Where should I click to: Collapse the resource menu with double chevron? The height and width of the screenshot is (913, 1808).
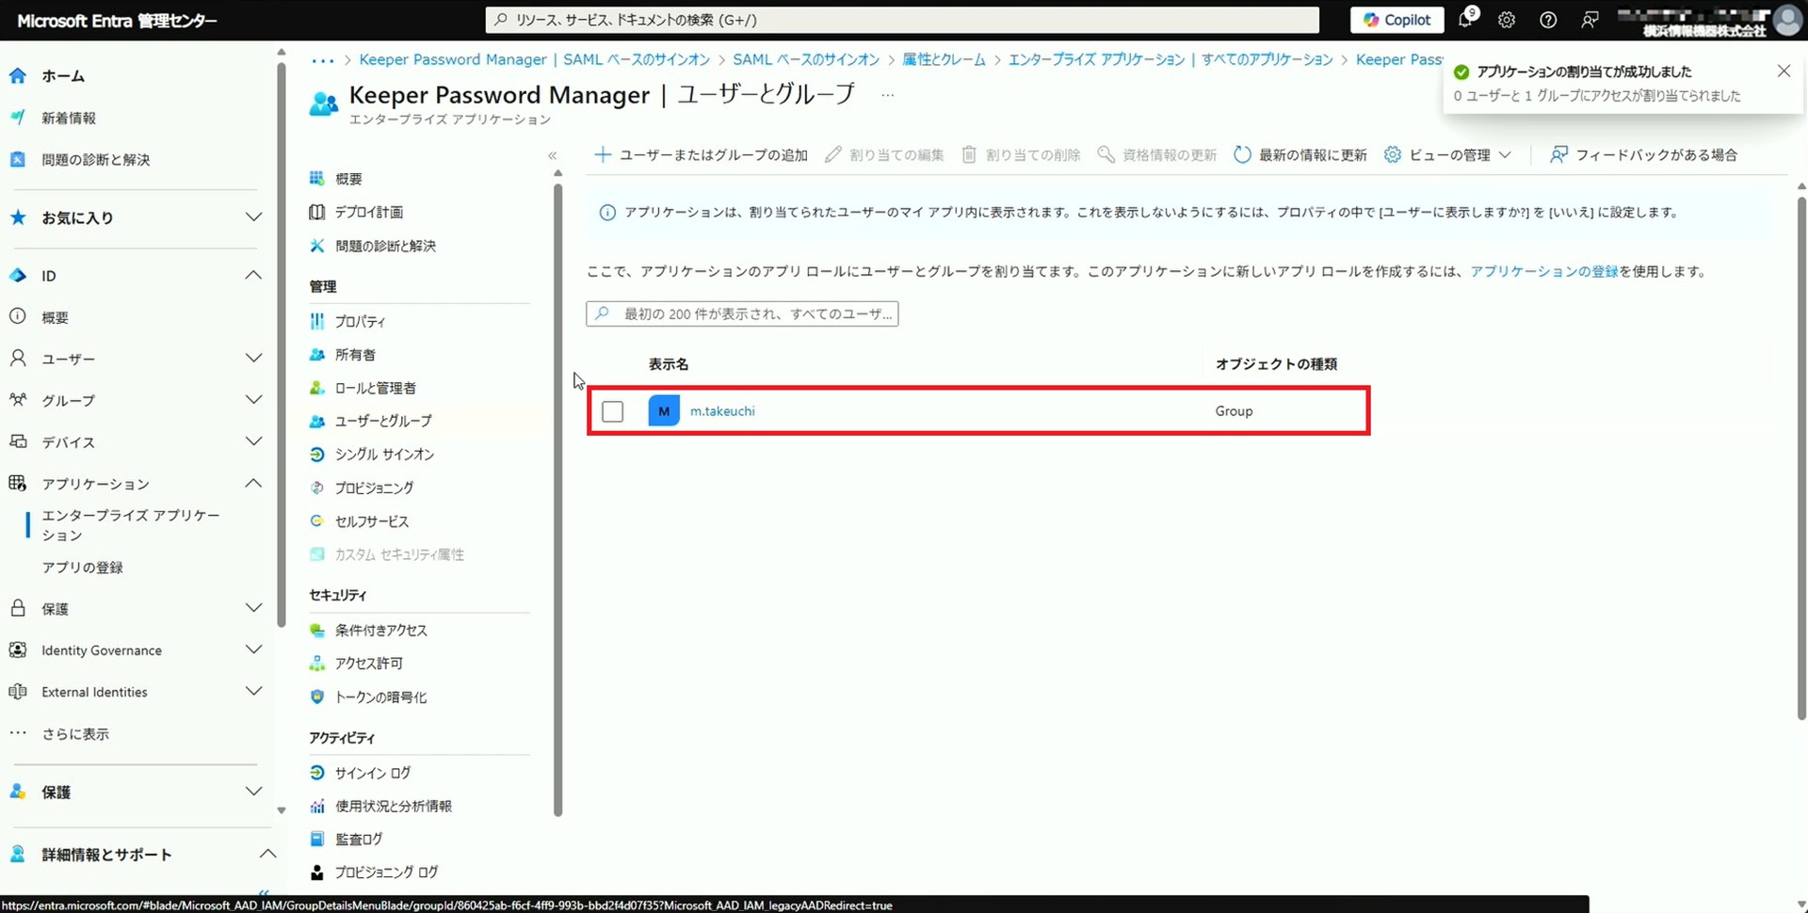click(x=553, y=155)
